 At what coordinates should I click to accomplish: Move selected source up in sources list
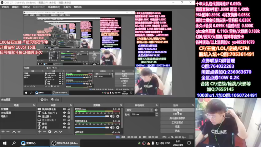(x=56, y=132)
